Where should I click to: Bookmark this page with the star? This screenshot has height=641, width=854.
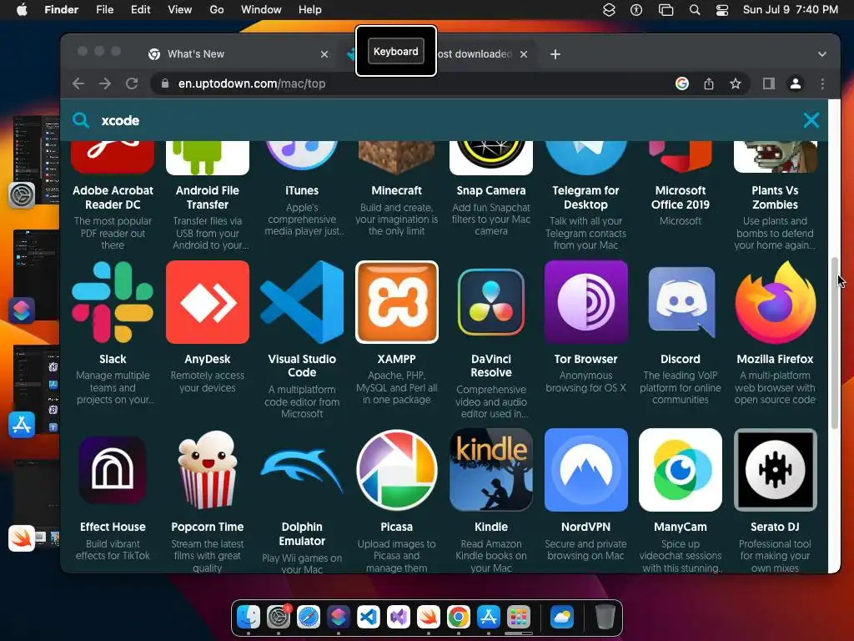(x=736, y=84)
